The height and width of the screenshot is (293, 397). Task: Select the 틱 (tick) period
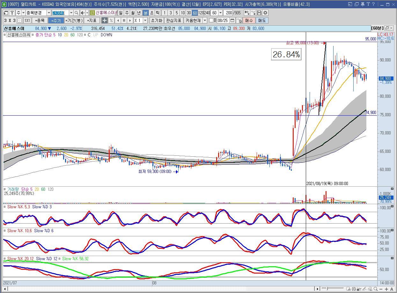coord(158,13)
